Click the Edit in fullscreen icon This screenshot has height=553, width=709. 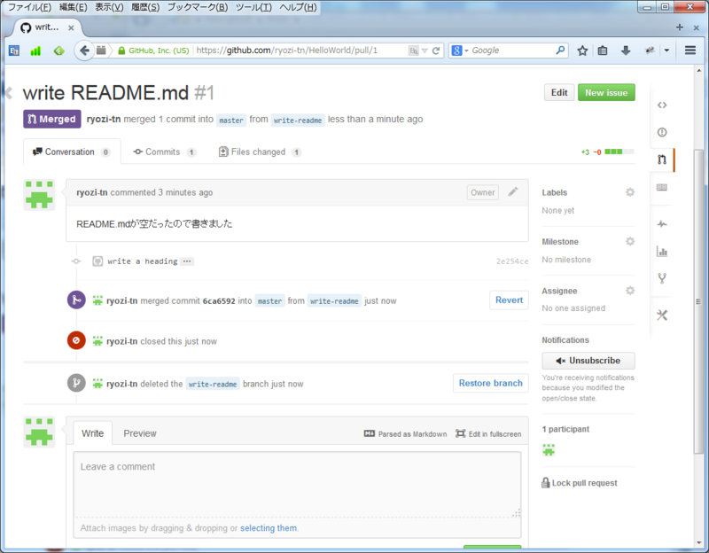[460, 433]
